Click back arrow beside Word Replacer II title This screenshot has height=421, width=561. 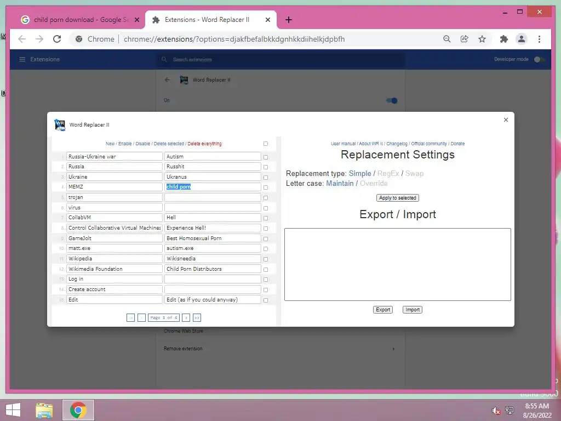coord(168,80)
